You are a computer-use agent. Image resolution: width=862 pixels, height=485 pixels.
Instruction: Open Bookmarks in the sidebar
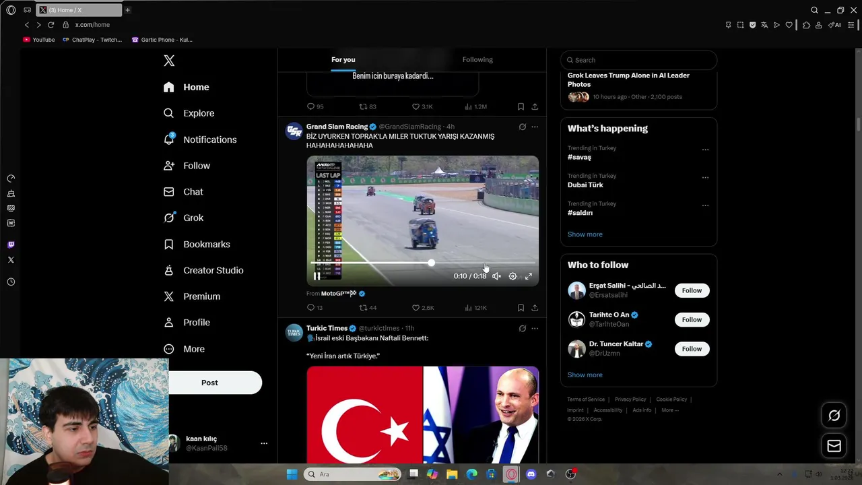197,244
